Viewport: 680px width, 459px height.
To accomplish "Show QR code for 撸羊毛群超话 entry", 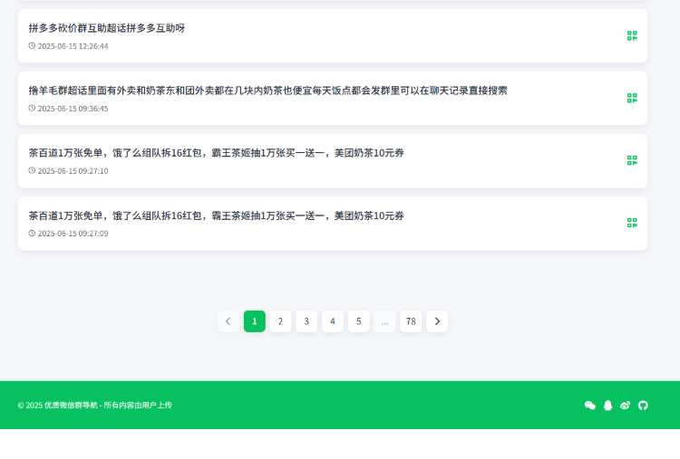I will [632, 99].
